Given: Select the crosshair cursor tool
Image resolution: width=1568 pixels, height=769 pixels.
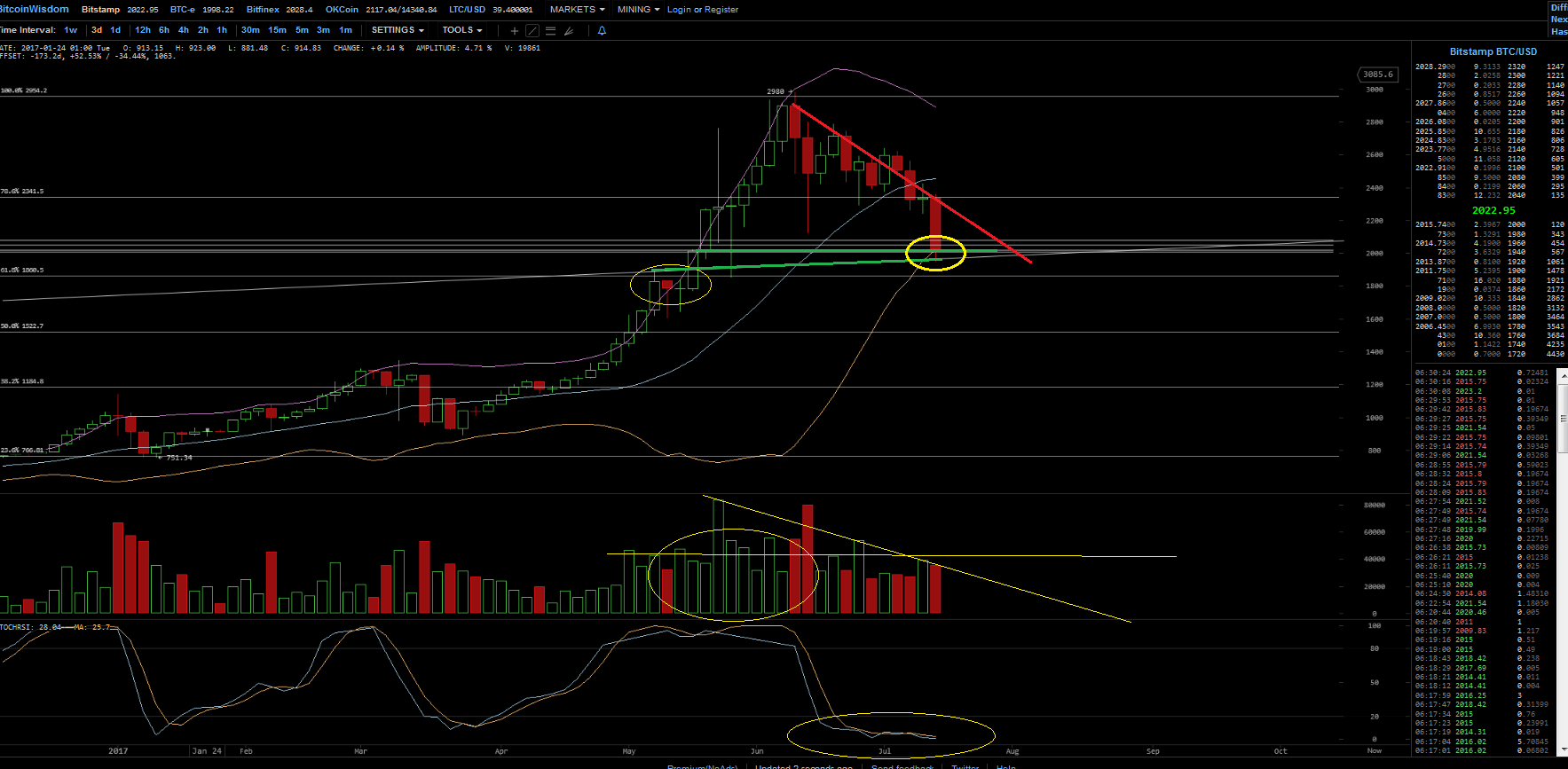Looking at the screenshot, I should coord(514,31).
